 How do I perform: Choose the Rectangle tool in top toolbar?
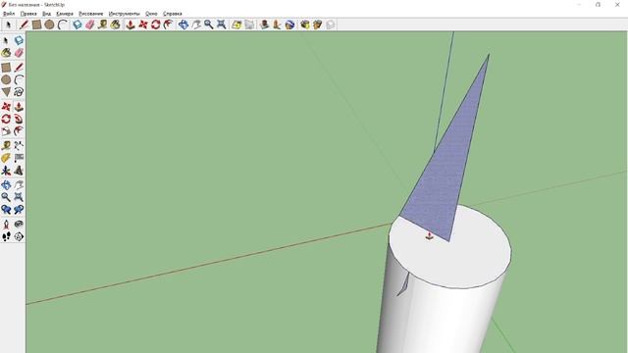click(36, 25)
